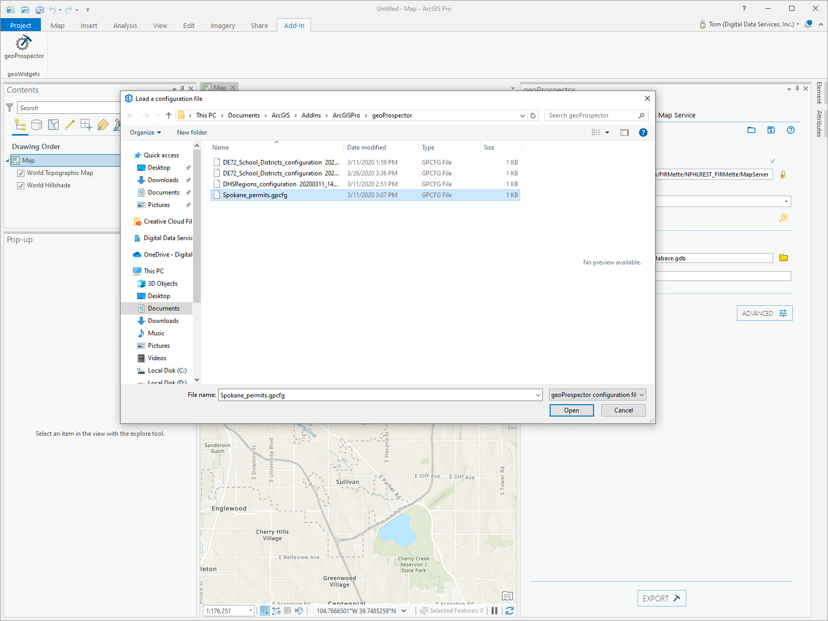Expand the address bar path history
This screenshot has width=828, height=621.
(522, 115)
